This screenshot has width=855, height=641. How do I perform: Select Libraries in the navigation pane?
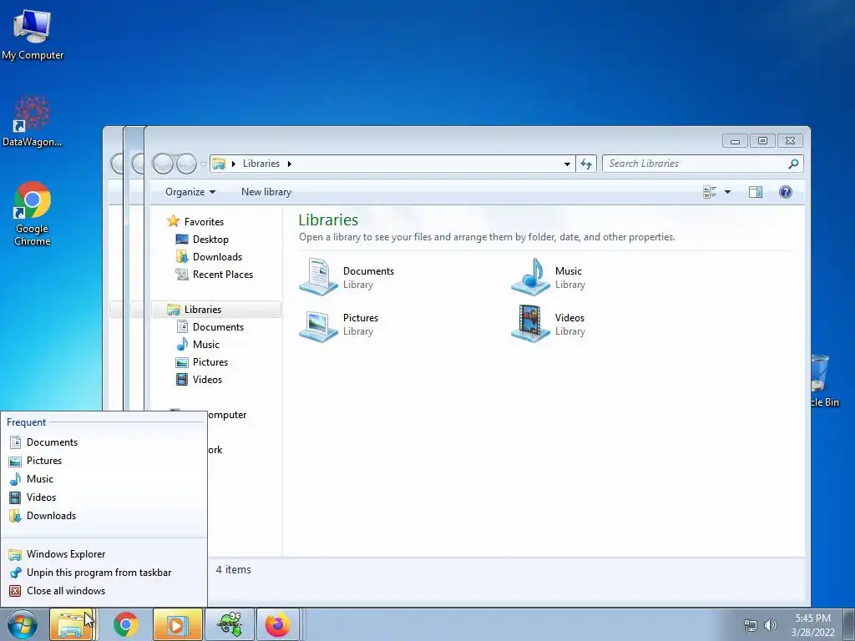click(216, 309)
